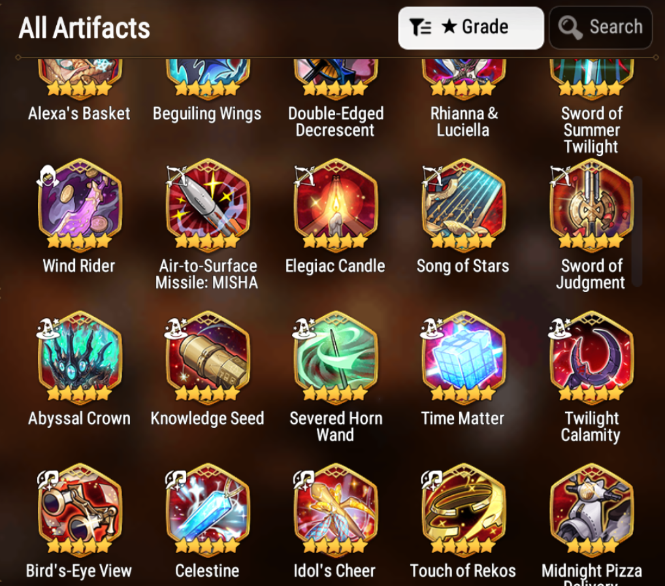
Task: Click the Search button
Action: pos(600,27)
